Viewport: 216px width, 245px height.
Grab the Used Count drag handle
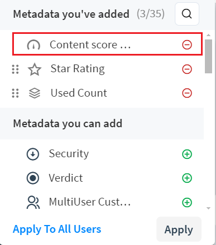click(x=15, y=93)
